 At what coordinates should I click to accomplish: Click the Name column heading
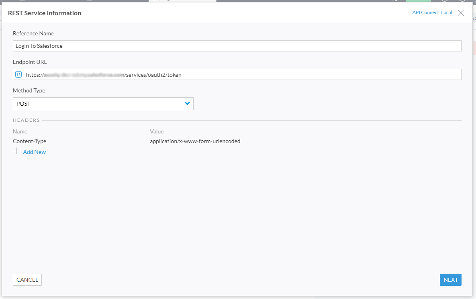click(x=20, y=131)
